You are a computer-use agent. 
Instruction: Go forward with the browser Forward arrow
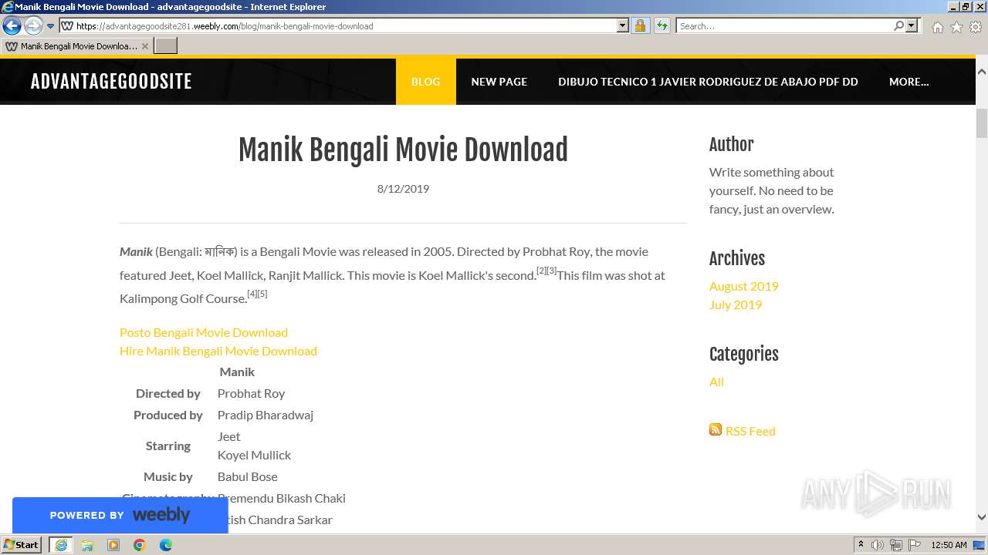(33, 26)
